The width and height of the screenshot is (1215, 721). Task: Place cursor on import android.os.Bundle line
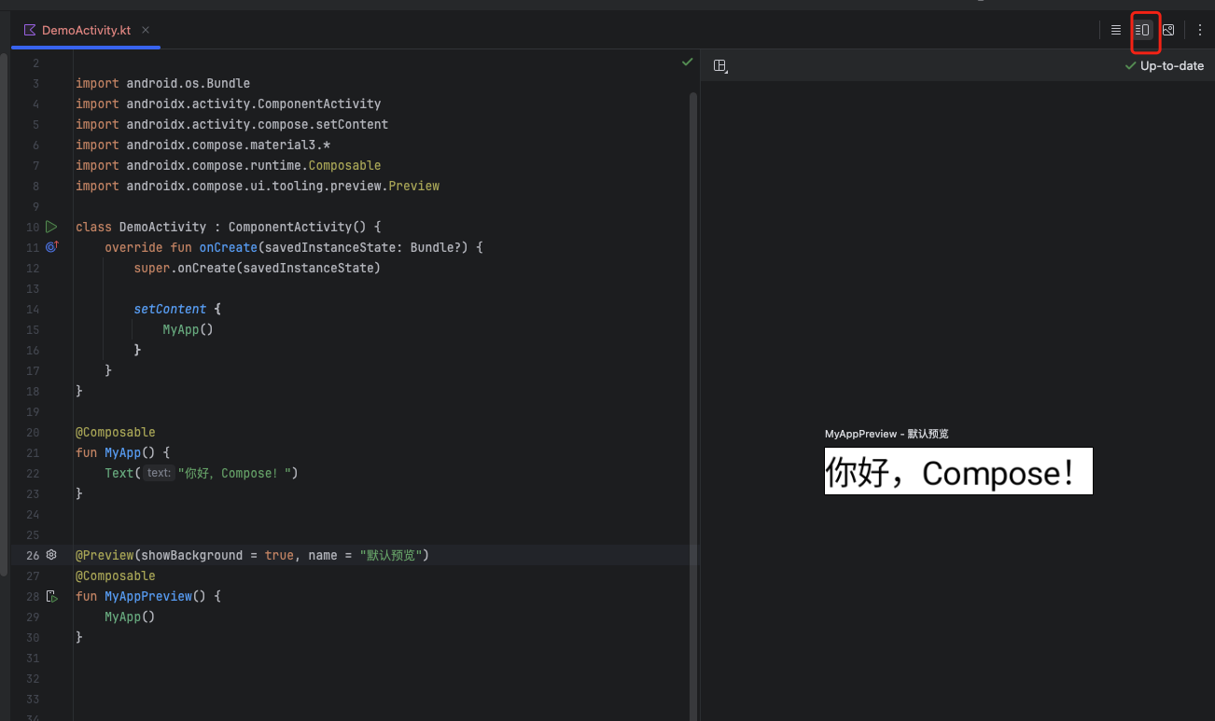click(162, 83)
